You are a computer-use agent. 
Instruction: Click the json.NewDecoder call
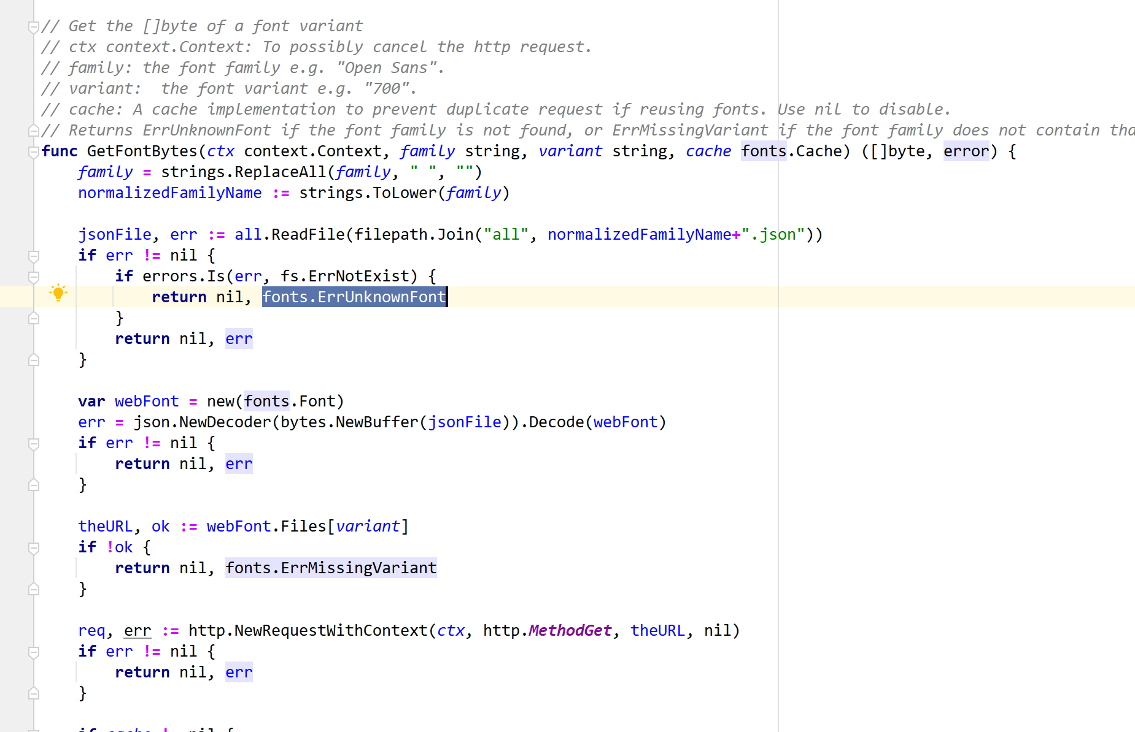[x=202, y=422]
